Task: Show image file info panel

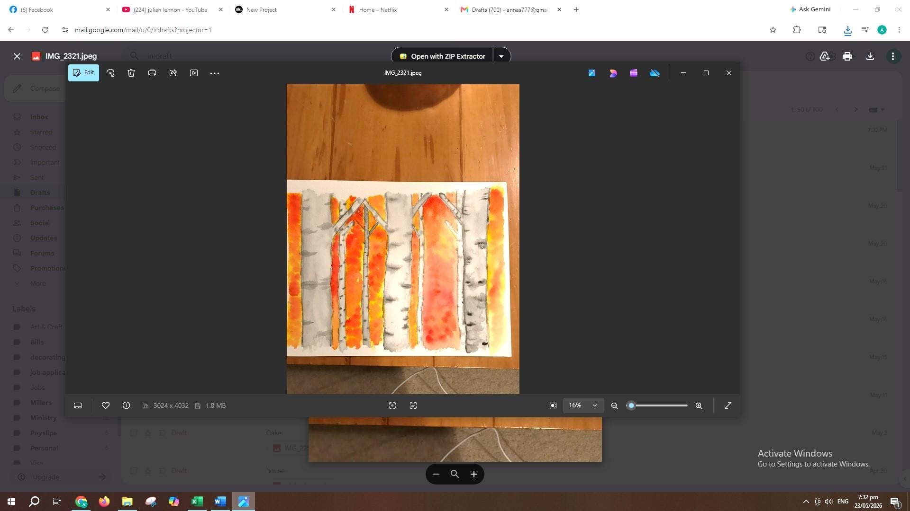Action: coord(126,405)
